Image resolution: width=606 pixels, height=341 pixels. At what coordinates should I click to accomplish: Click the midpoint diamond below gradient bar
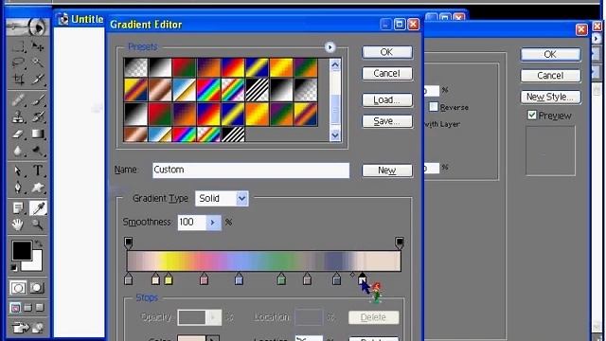click(x=352, y=275)
